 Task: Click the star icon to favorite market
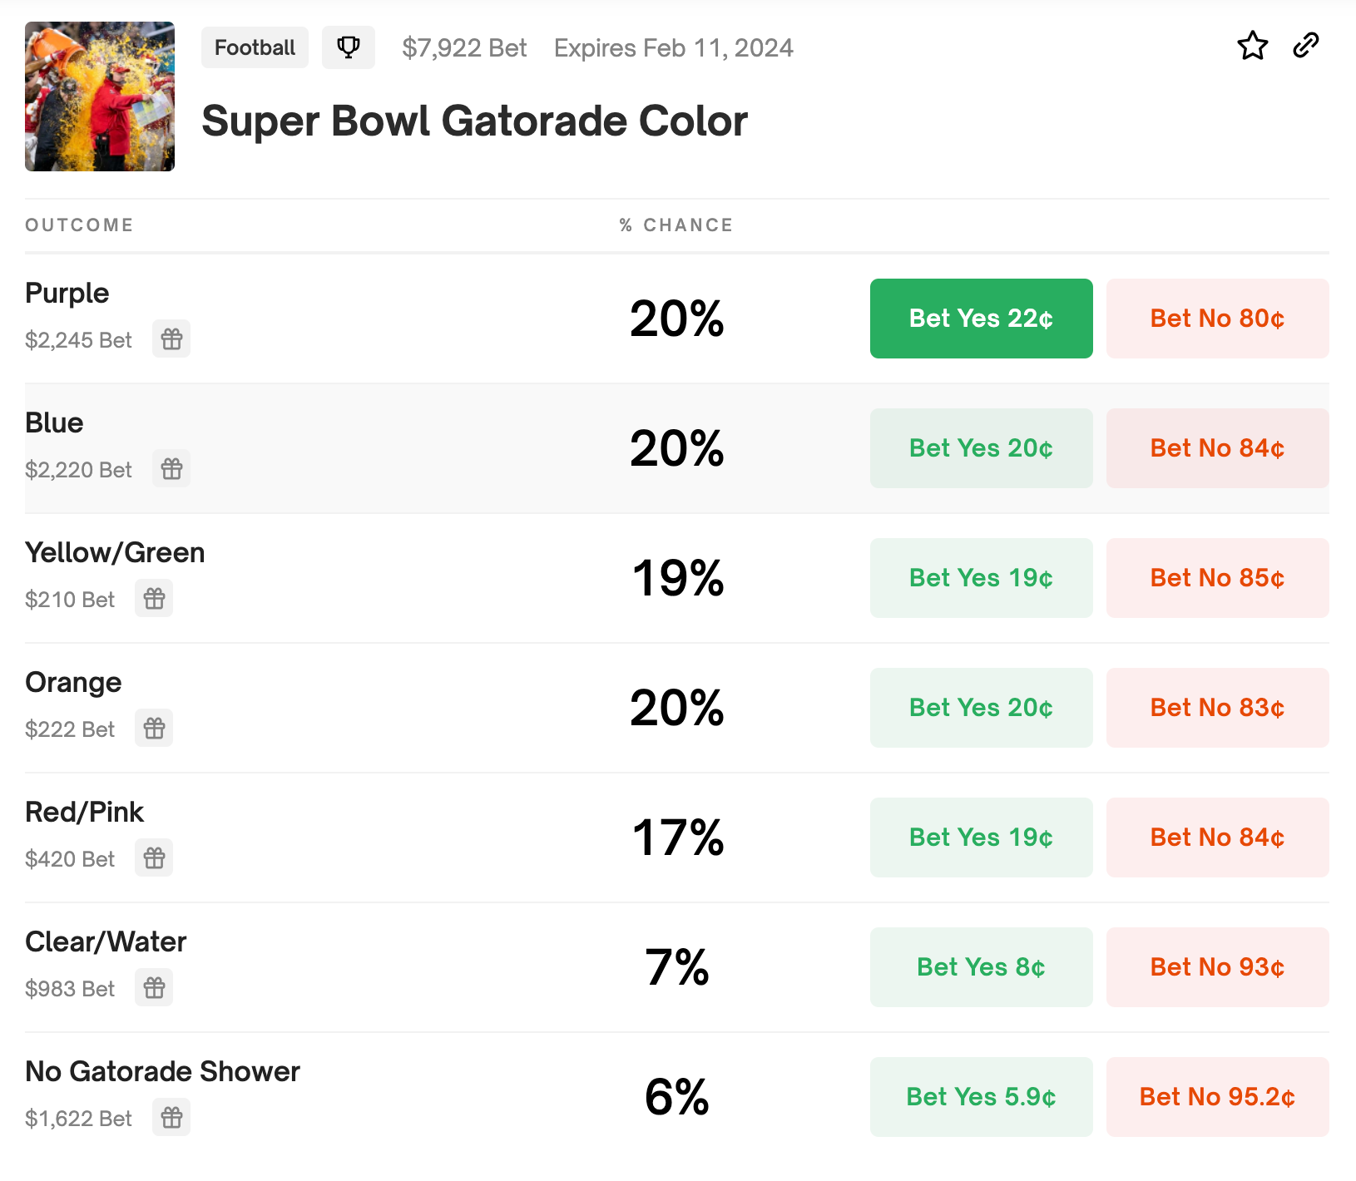pos(1252,46)
